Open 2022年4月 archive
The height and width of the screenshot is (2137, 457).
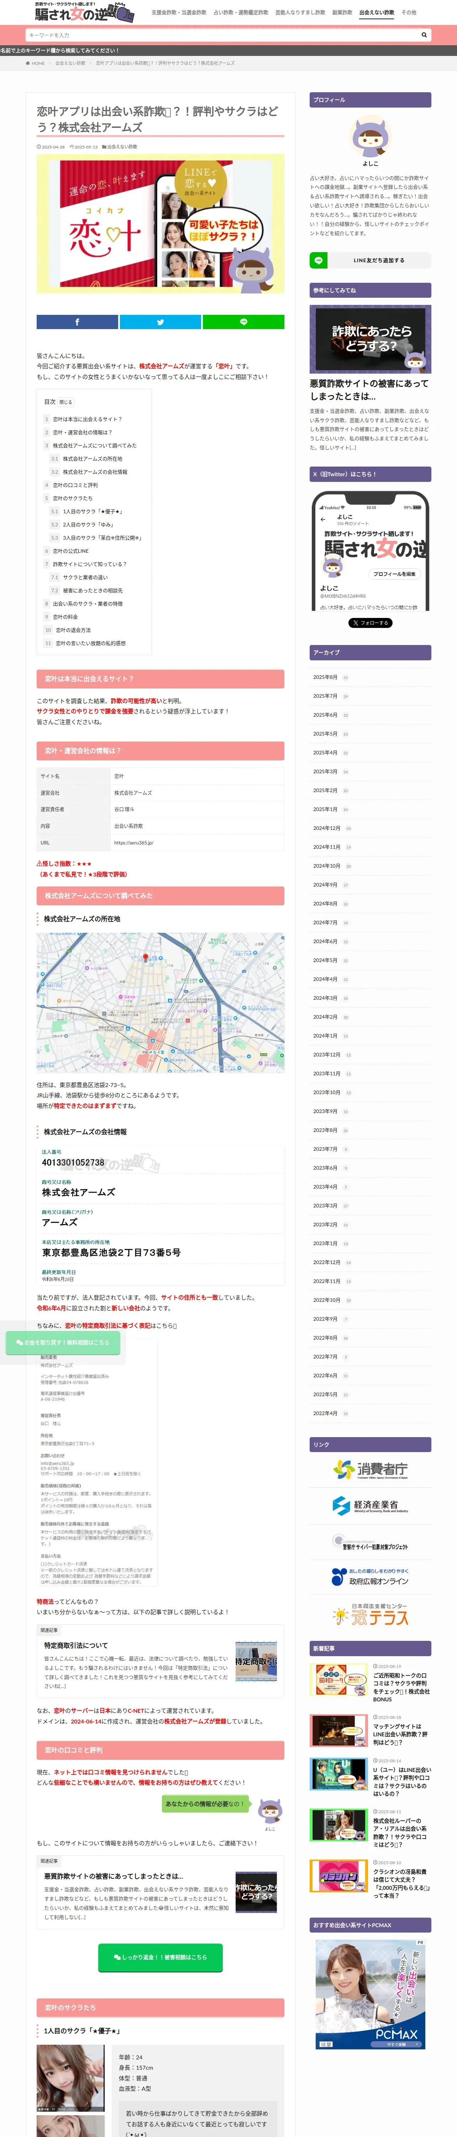tap(325, 1413)
